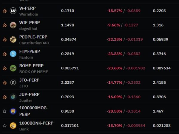
Task: Click the Fantom FTM coin logo
Action: (x=13, y=54)
